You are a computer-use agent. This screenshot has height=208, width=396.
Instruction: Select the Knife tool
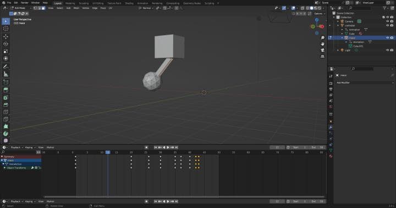click(5, 119)
